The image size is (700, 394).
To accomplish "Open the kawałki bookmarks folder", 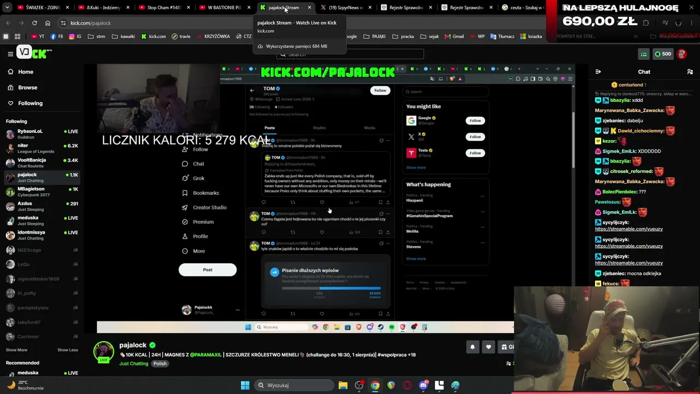I will pos(123,36).
